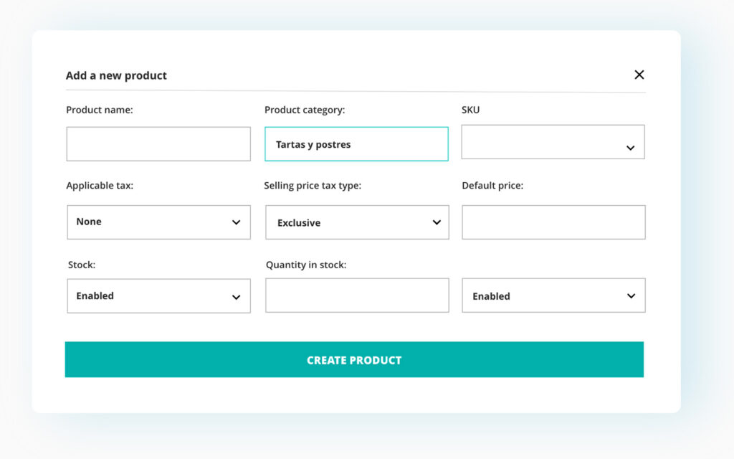The height and width of the screenshot is (459, 734).
Task: Click the chevron in the Exclusive tax type selector
Action: point(437,222)
